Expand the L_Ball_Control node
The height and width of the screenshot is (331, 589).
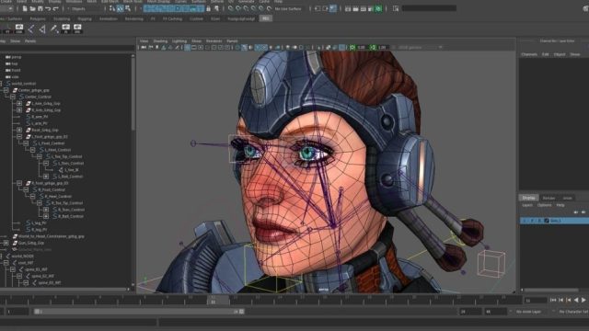(x=46, y=177)
